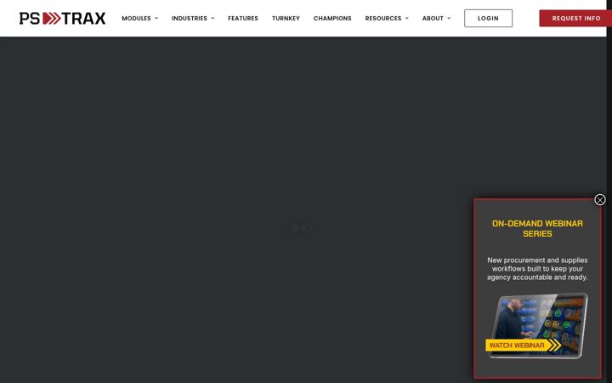Click the Watch Webinar button
The width and height of the screenshot is (612, 383).
[x=523, y=345]
